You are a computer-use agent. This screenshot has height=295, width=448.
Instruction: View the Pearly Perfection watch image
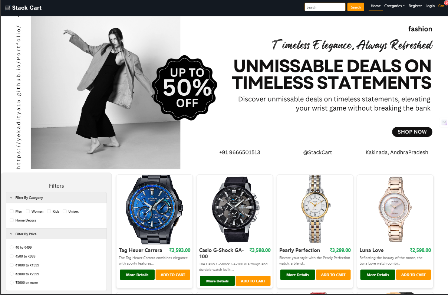315,209
